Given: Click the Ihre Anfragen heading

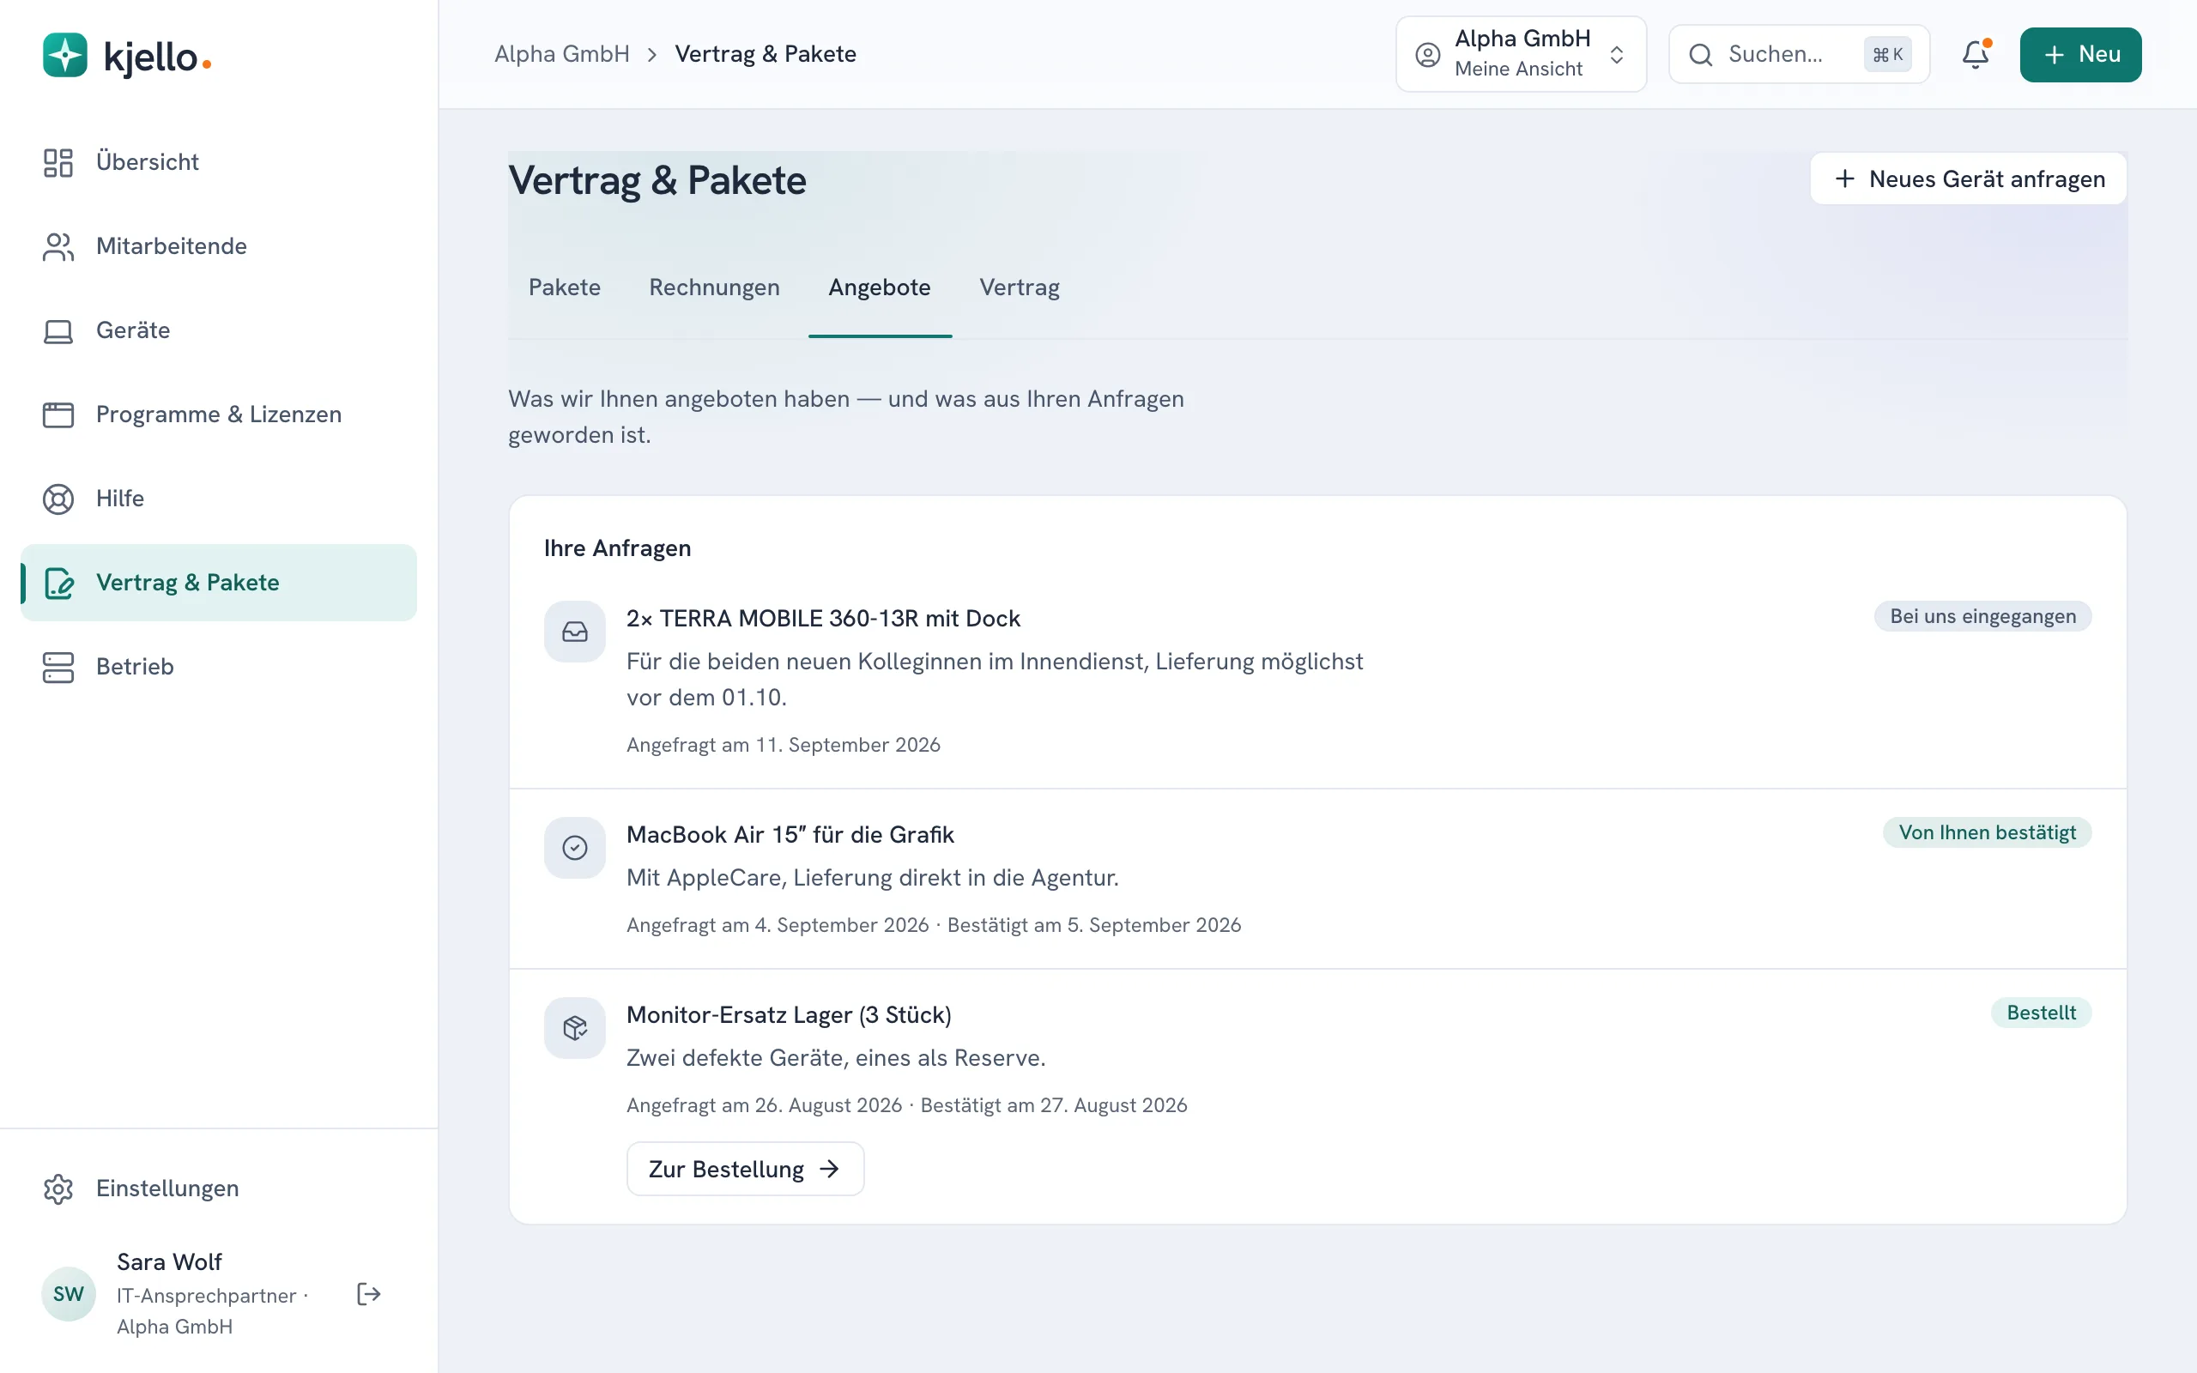Looking at the screenshot, I should [x=617, y=548].
